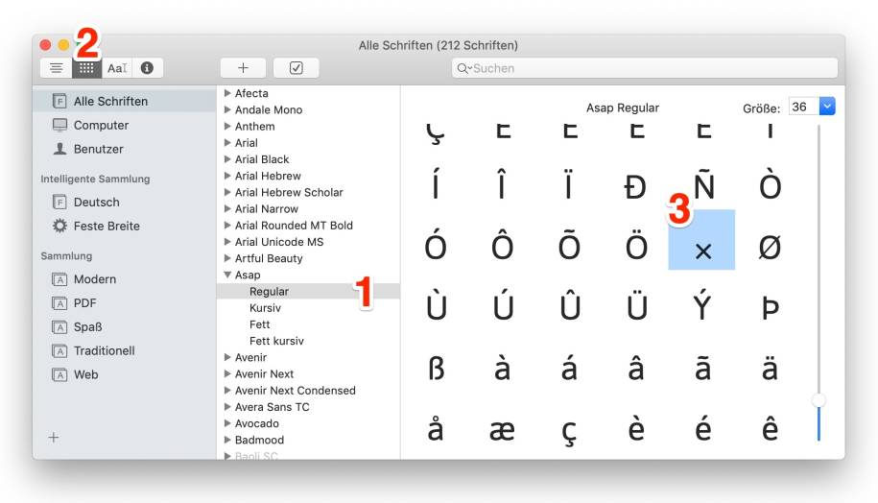Select the Ý glyph
This screenshot has height=503, width=878.
(702, 303)
